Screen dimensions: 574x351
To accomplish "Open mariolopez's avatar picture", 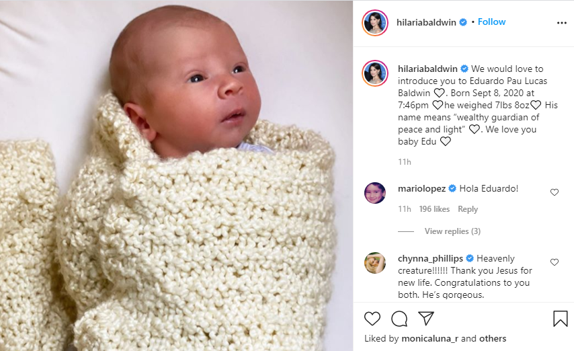I will [375, 193].
